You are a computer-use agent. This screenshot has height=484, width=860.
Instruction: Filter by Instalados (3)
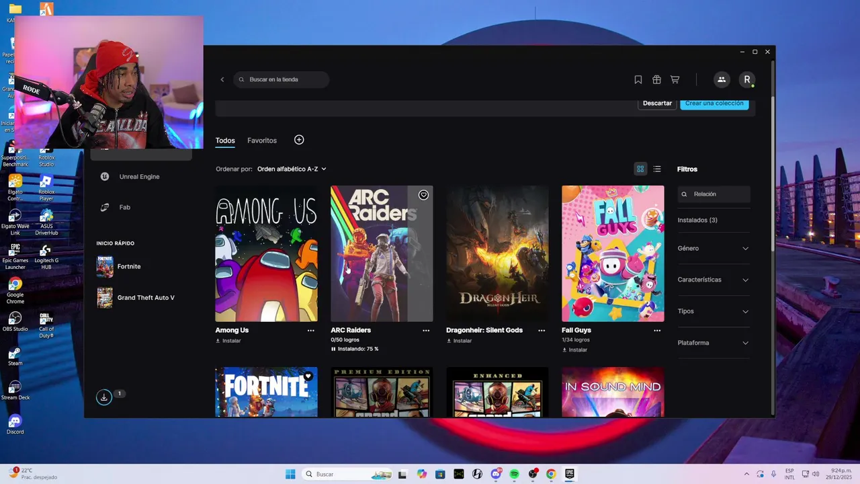click(x=697, y=220)
